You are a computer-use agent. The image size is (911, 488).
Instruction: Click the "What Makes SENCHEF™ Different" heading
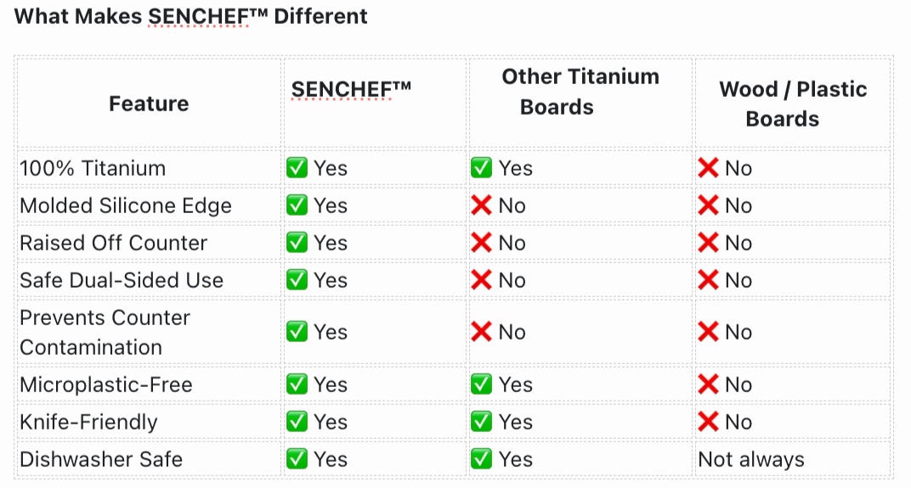click(191, 16)
